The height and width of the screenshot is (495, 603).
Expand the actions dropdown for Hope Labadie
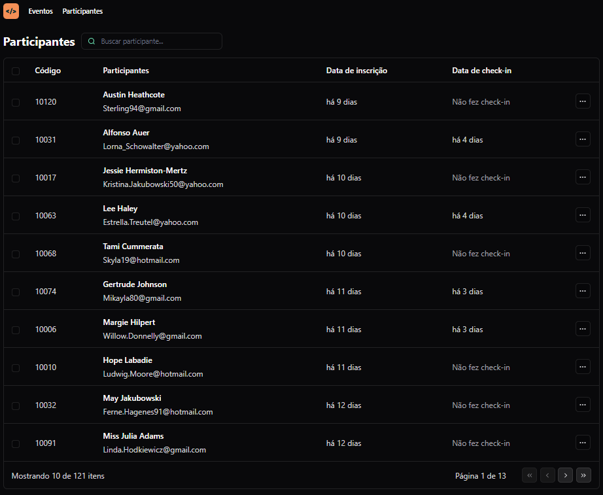[583, 366]
